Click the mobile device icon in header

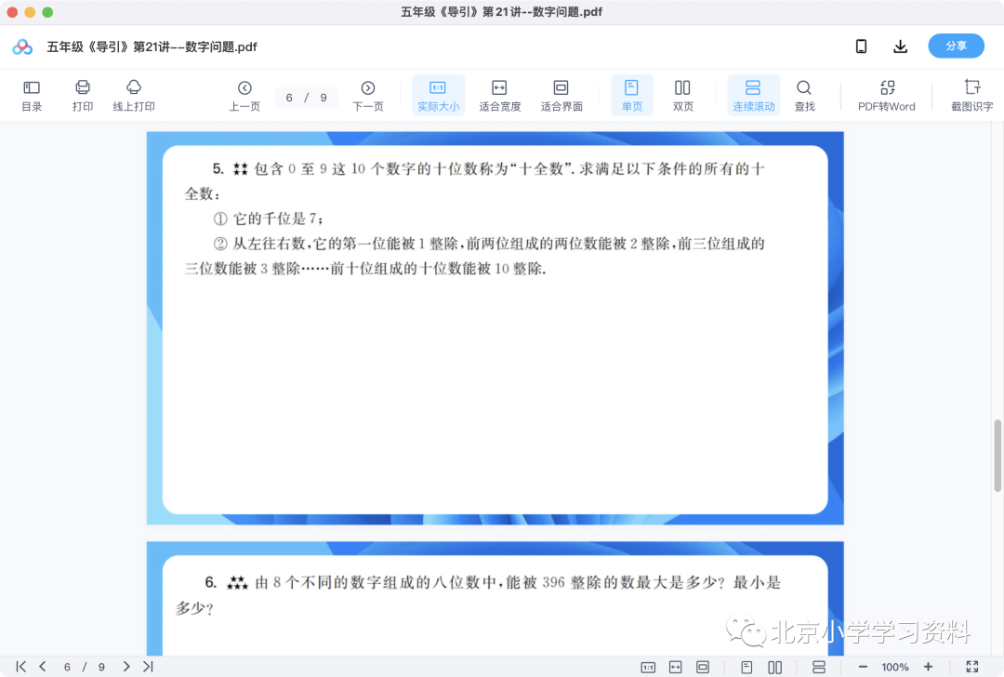pos(861,46)
